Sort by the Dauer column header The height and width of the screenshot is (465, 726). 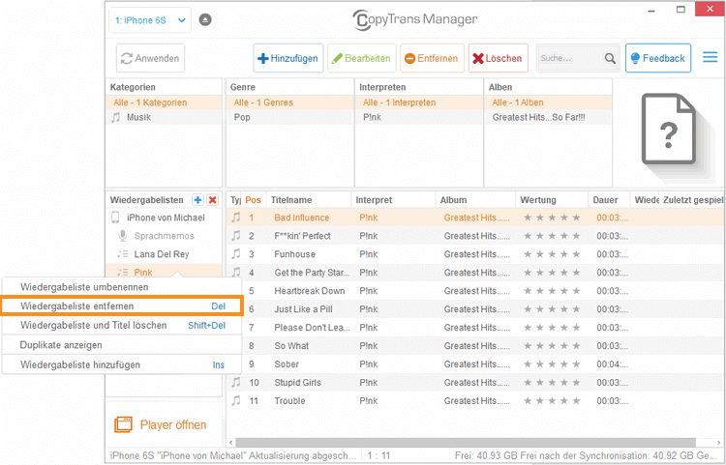pos(609,200)
